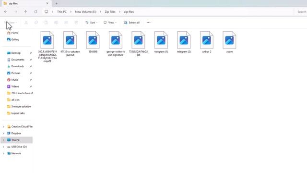The height and width of the screenshot is (173, 307).
Task: Select Network in navigation pane
Action: pyautogui.click(x=14, y=153)
